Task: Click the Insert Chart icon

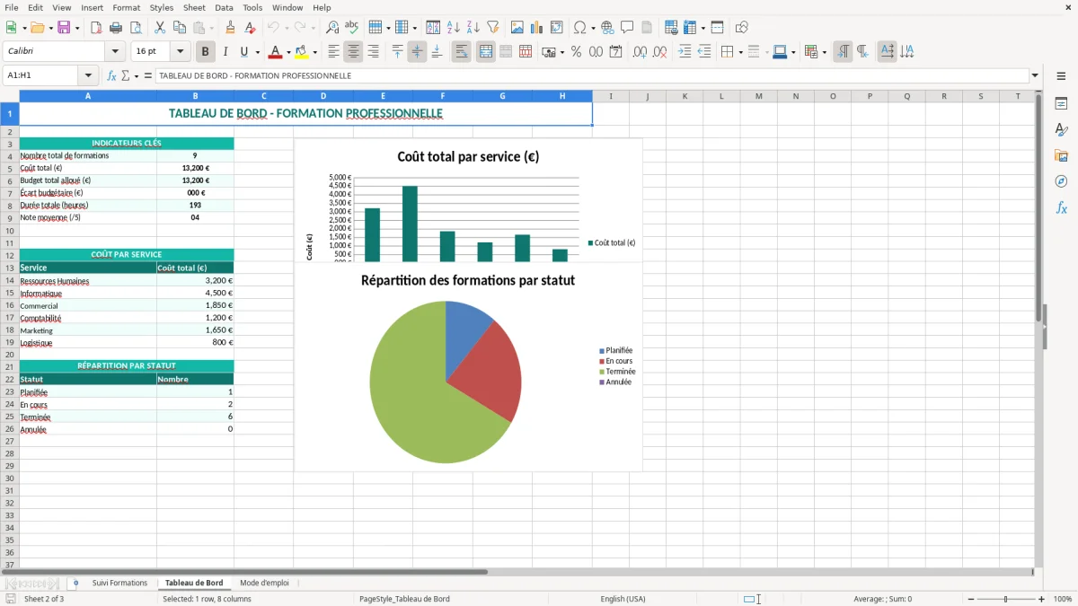Action: (x=537, y=28)
